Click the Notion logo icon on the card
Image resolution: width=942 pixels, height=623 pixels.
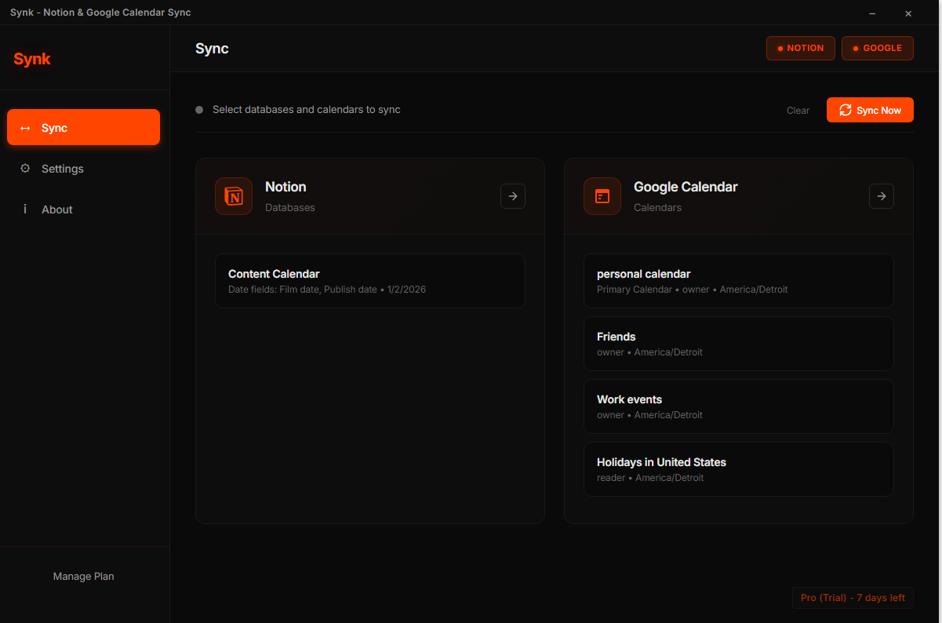[x=233, y=195]
